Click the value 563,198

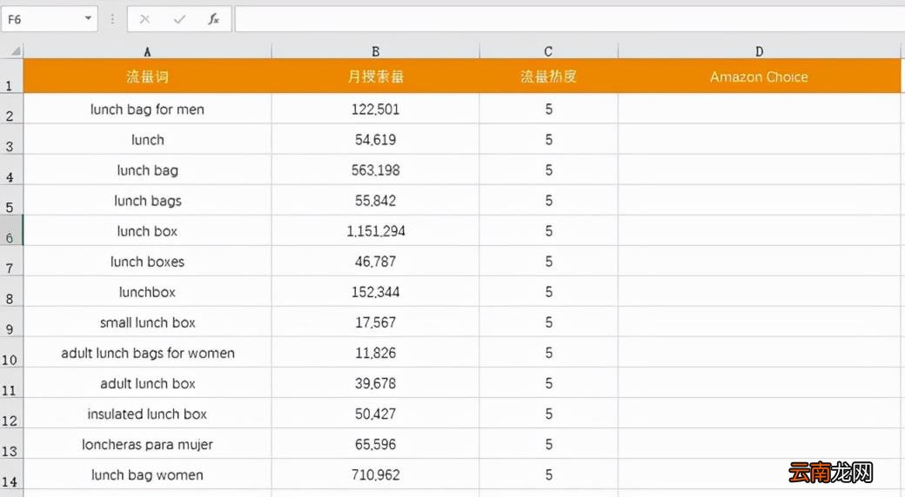pyautogui.click(x=375, y=170)
